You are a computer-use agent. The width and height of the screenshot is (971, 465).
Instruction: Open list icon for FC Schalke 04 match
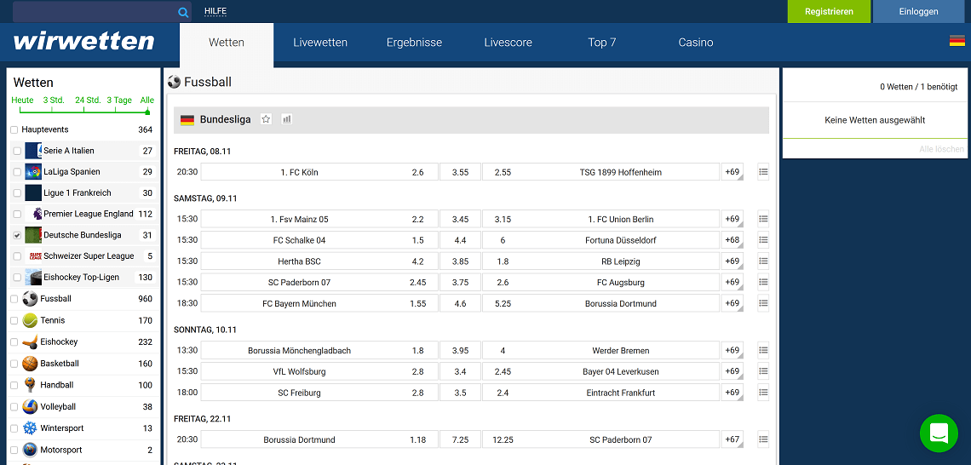click(763, 240)
